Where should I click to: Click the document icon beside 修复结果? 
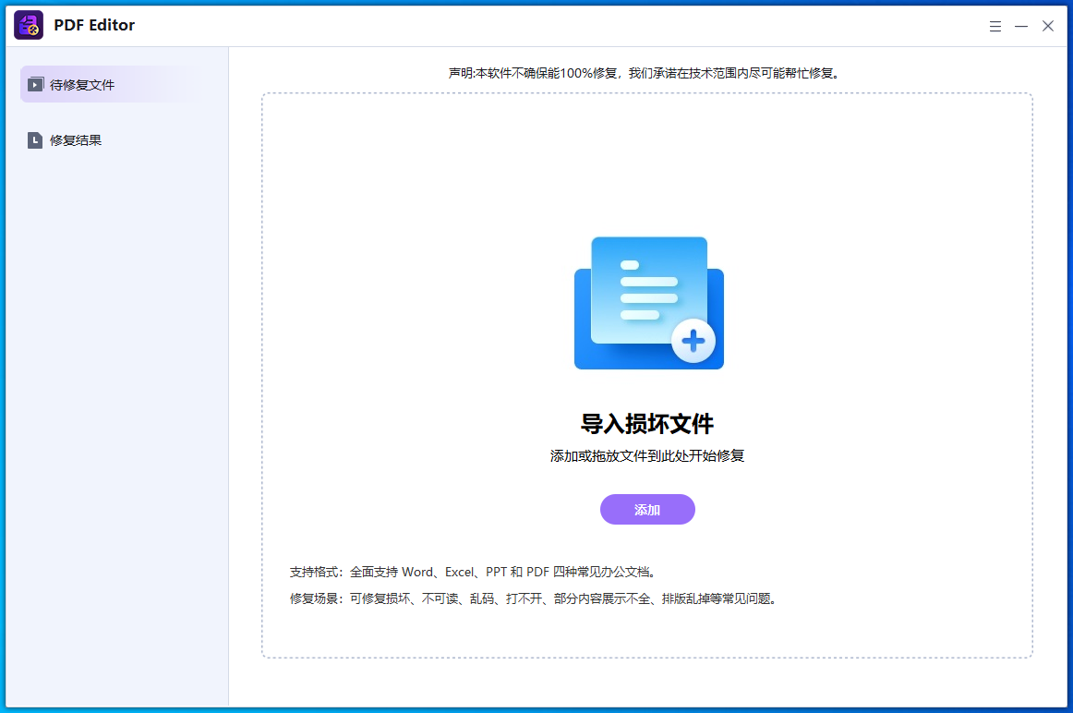[x=35, y=140]
